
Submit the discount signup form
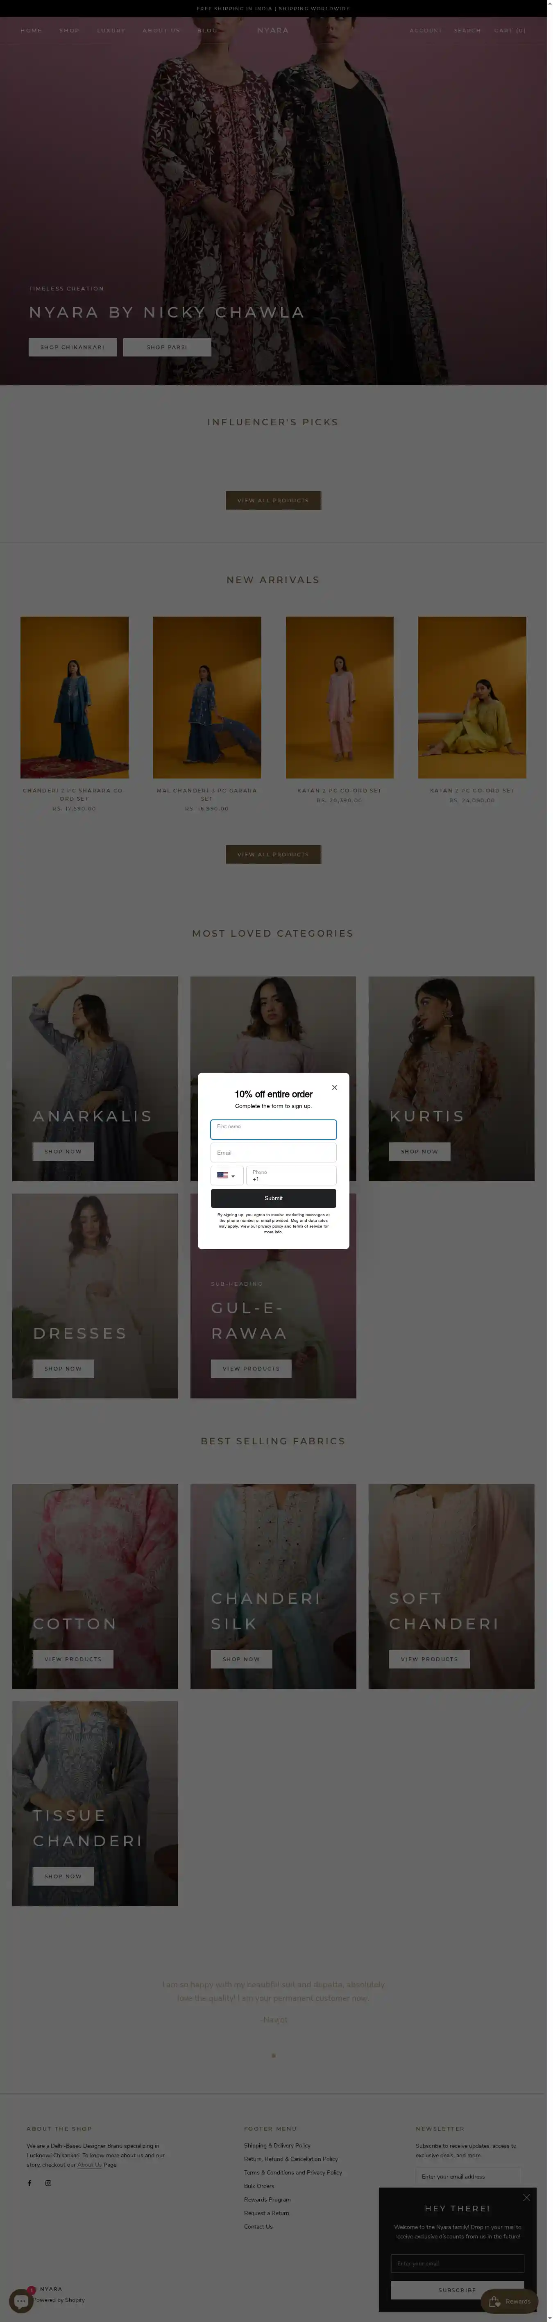273,1198
